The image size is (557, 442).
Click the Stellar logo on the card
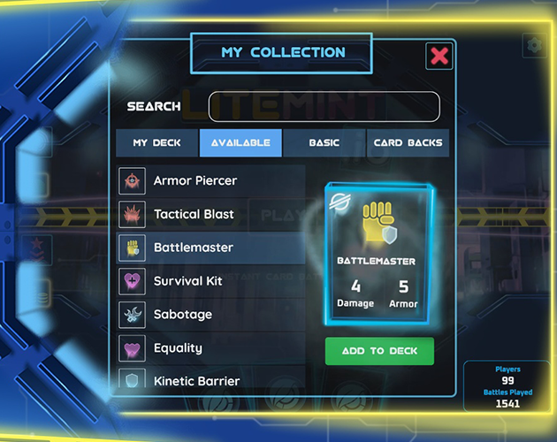340,202
